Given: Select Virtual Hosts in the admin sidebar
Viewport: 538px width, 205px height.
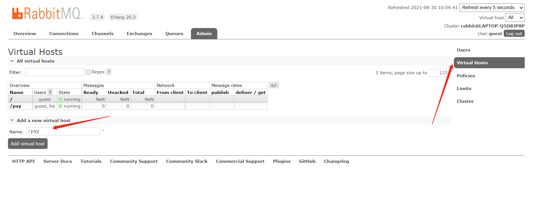Looking at the screenshot, I should pos(489,63).
